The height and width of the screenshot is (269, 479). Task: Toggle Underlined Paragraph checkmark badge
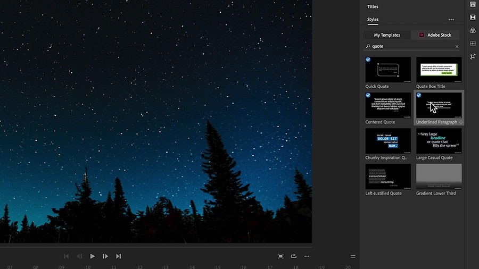pos(419,95)
